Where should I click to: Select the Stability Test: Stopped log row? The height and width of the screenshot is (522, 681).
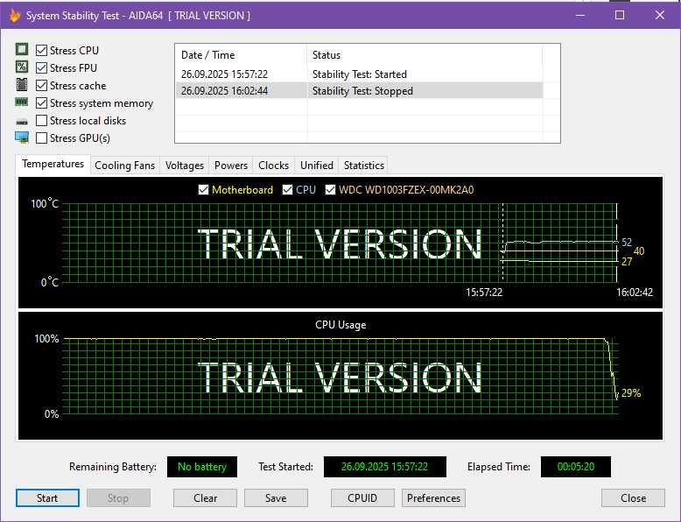point(359,91)
